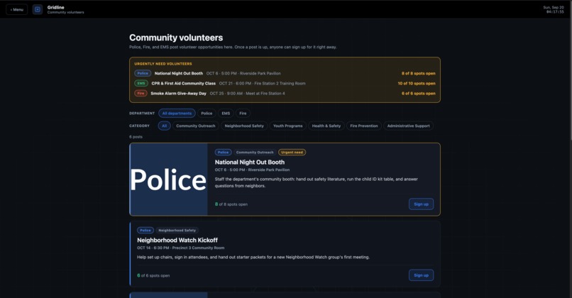
Task: Click '6 of 6 spots open' in urgent list
Action: 419,94
